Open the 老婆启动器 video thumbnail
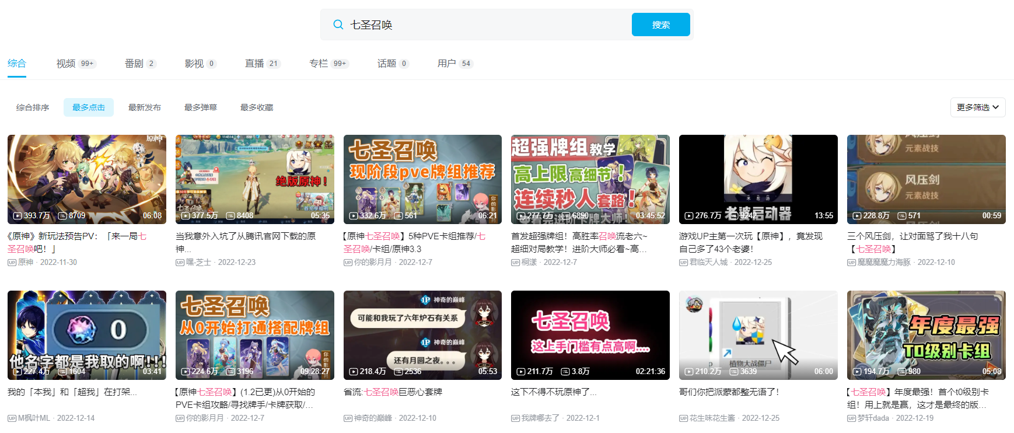This screenshot has height=433, width=1014. tap(758, 179)
